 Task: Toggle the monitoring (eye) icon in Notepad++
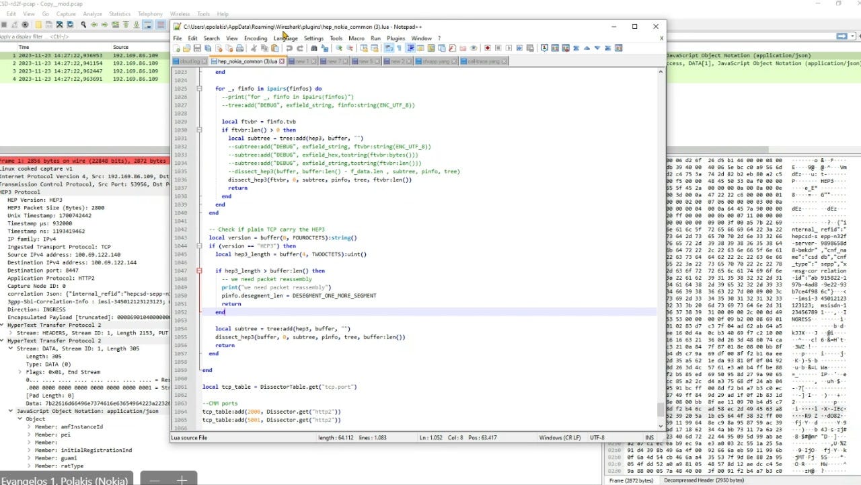[x=473, y=48]
